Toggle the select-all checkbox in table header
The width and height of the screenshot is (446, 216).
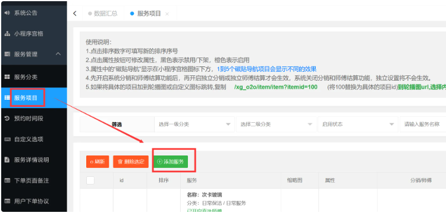[x=90, y=180]
